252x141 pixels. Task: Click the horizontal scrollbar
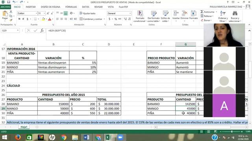[x=194, y=127]
